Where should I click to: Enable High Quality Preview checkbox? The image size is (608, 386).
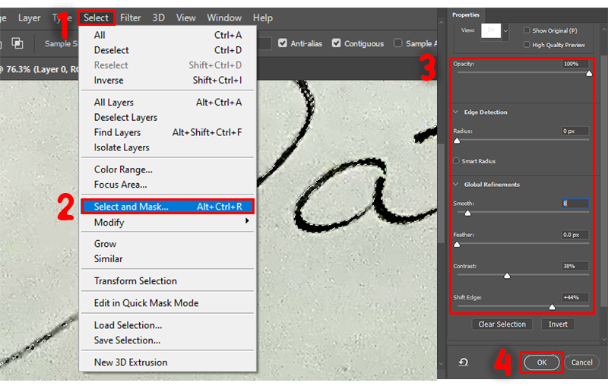tap(527, 45)
